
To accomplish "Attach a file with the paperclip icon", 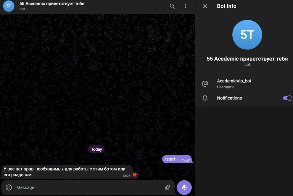I will tap(167, 187).
